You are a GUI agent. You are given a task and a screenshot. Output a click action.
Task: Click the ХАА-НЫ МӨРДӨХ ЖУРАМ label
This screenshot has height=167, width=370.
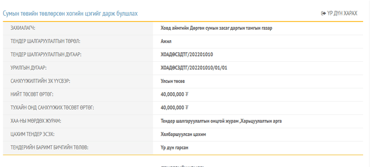(x=36, y=121)
